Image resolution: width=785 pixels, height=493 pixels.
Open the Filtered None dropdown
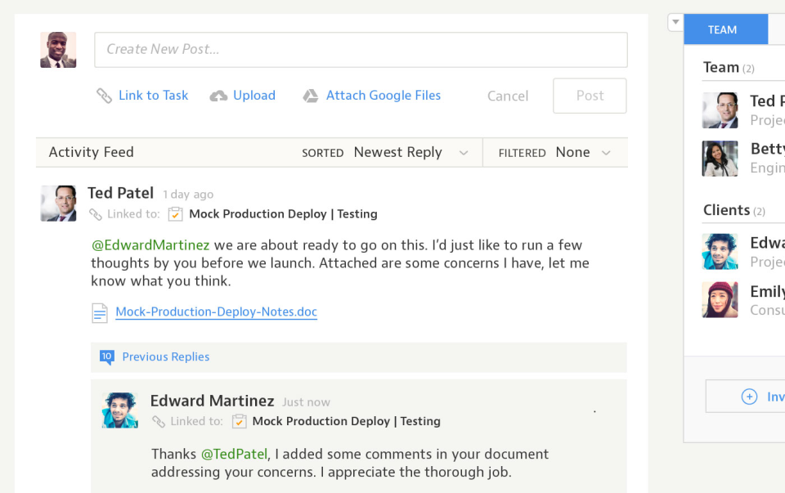click(582, 153)
